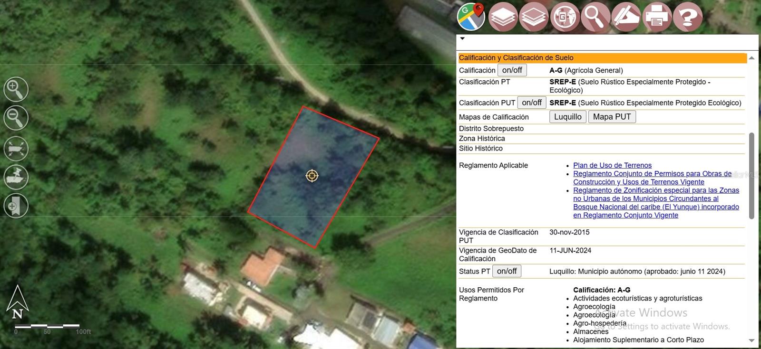Click the info panel vertical scrollbar thumb
This screenshot has width=761, height=349.
pos(751,176)
